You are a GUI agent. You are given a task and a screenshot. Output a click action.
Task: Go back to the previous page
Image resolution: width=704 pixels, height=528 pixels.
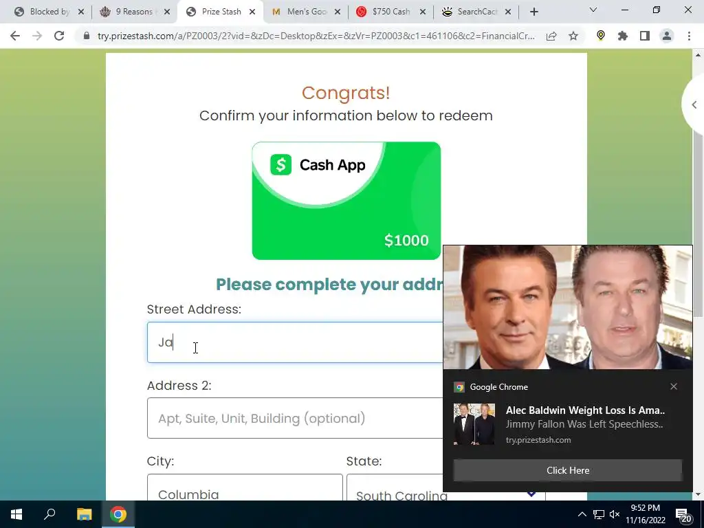click(x=15, y=36)
